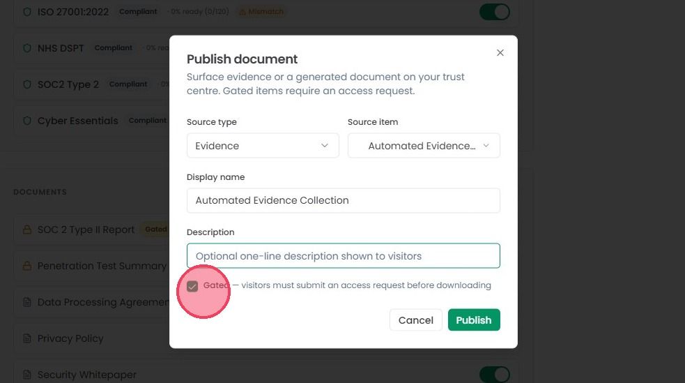Viewport: 685px width, 383px height.
Task: Click the Penetration Test Summary lock icon
Action: (x=27, y=266)
